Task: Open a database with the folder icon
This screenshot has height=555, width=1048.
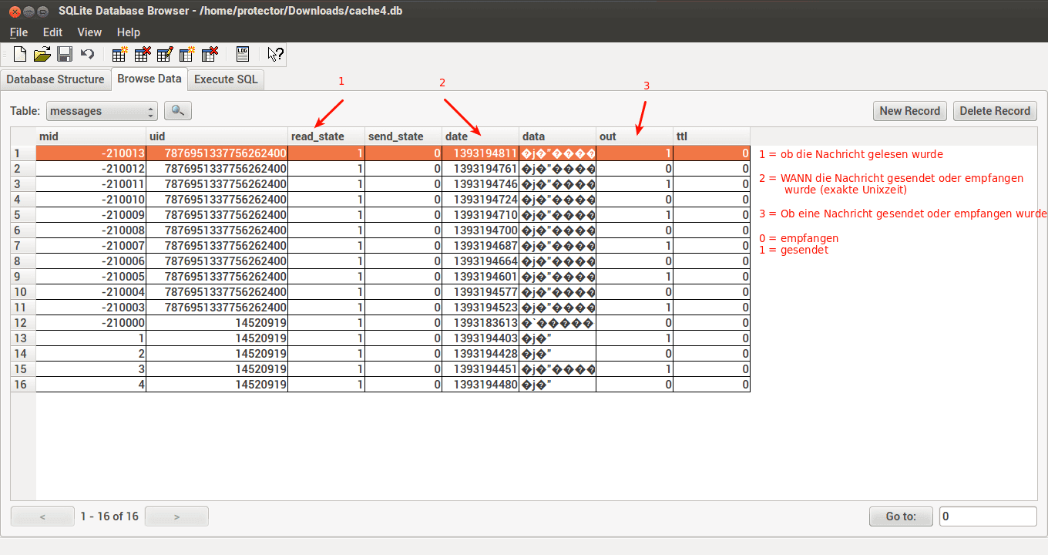Action: 42,54
